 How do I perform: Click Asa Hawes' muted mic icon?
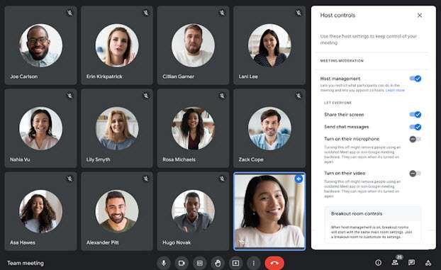69,179
